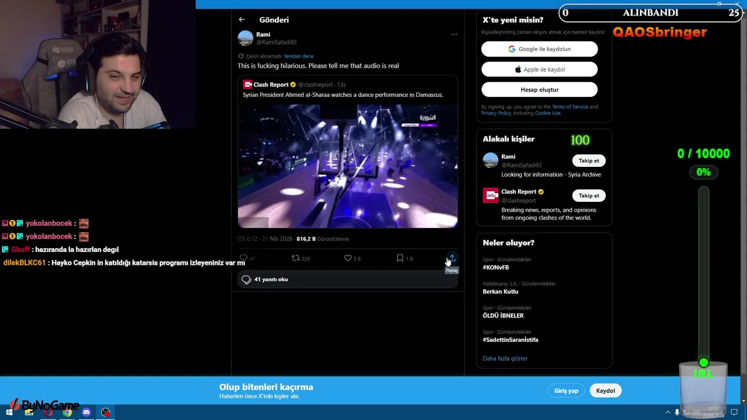This screenshot has height=420, width=747.
Task: Click the Clash Report name in Alakalı kişiler
Action: [x=518, y=192]
